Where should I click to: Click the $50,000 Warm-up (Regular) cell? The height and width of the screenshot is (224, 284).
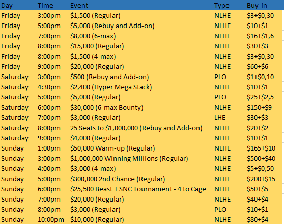[x=112, y=148]
